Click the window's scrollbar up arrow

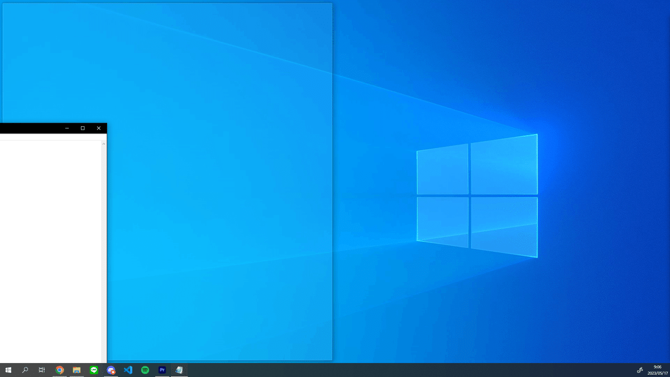tap(104, 144)
